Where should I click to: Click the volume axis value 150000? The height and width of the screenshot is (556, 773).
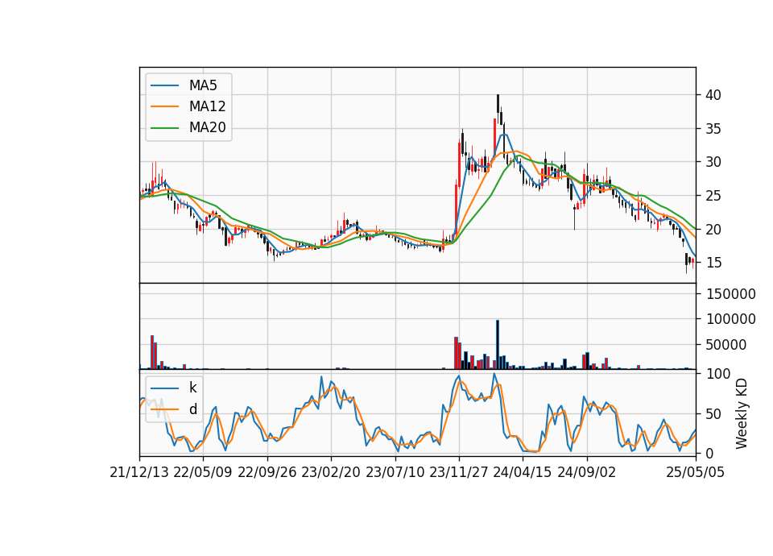tap(731, 295)
